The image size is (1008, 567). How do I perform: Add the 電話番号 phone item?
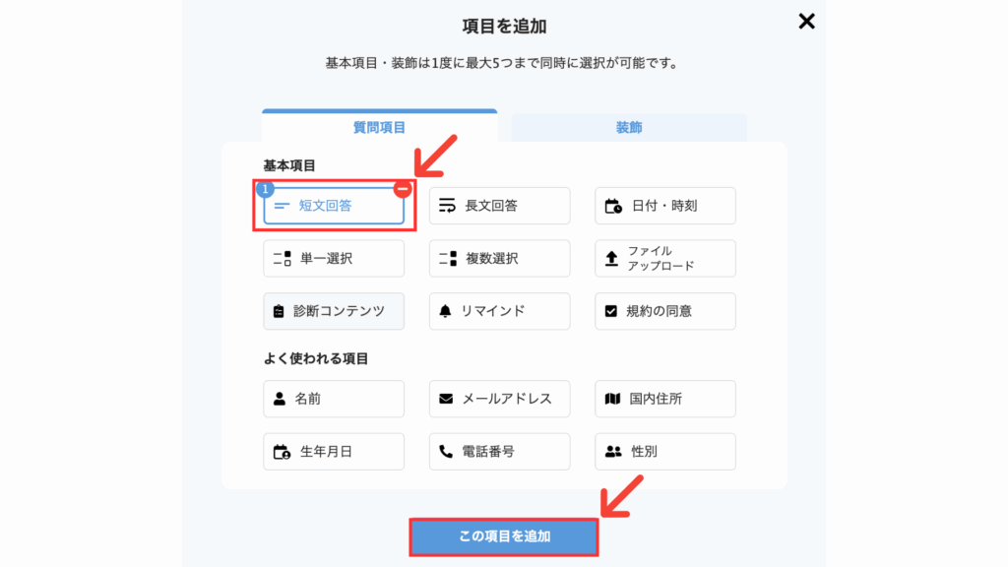coord(499,451)
